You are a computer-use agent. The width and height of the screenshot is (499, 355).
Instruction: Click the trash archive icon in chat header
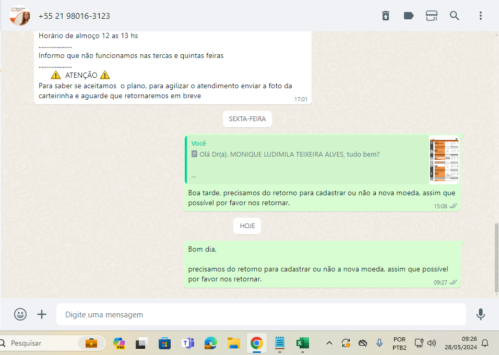coord(385,16)
